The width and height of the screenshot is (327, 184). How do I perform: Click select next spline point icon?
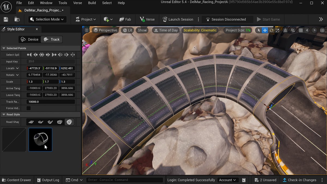coord(48,55)
